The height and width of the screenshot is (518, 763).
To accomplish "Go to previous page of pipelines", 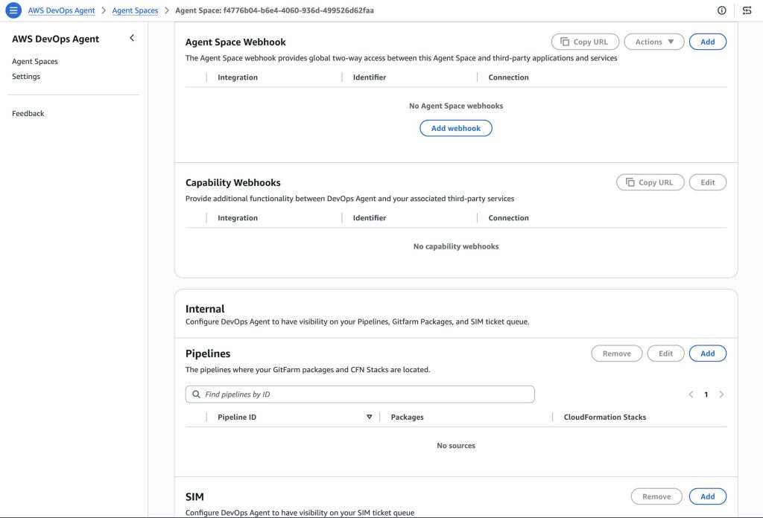I will (691, 394).
